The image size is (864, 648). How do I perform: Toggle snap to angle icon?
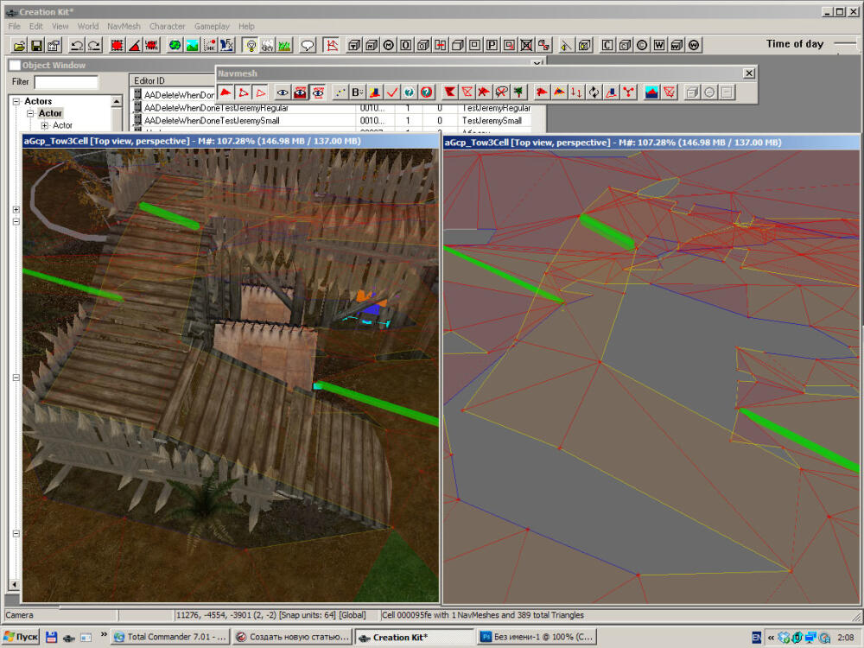click(x=134, y=45)
